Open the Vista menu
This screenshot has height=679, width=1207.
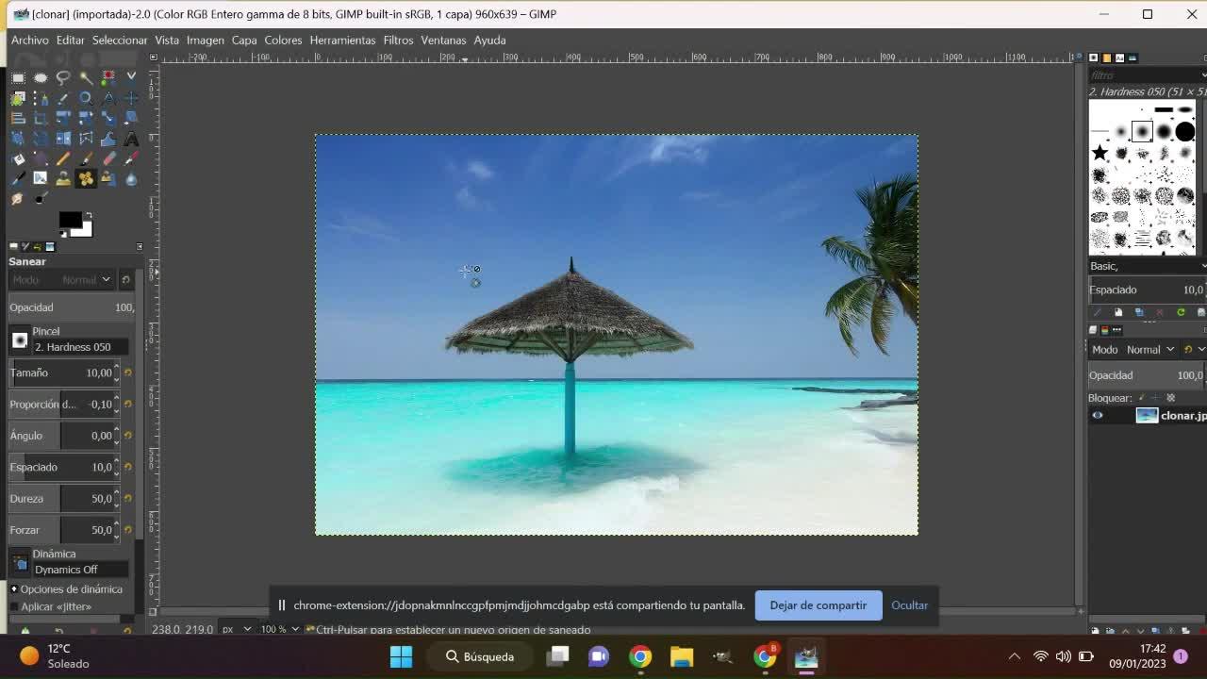tap(167, 40)
